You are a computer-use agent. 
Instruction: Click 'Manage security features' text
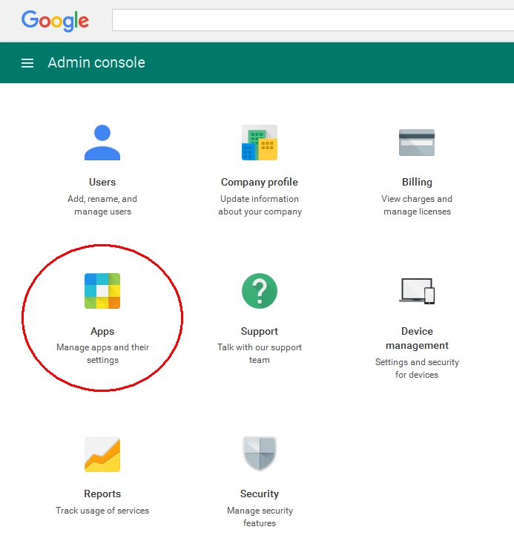[260, 517]
